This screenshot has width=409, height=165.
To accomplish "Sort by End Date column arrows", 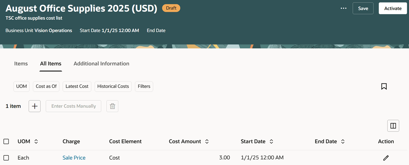I will [343, 142].
